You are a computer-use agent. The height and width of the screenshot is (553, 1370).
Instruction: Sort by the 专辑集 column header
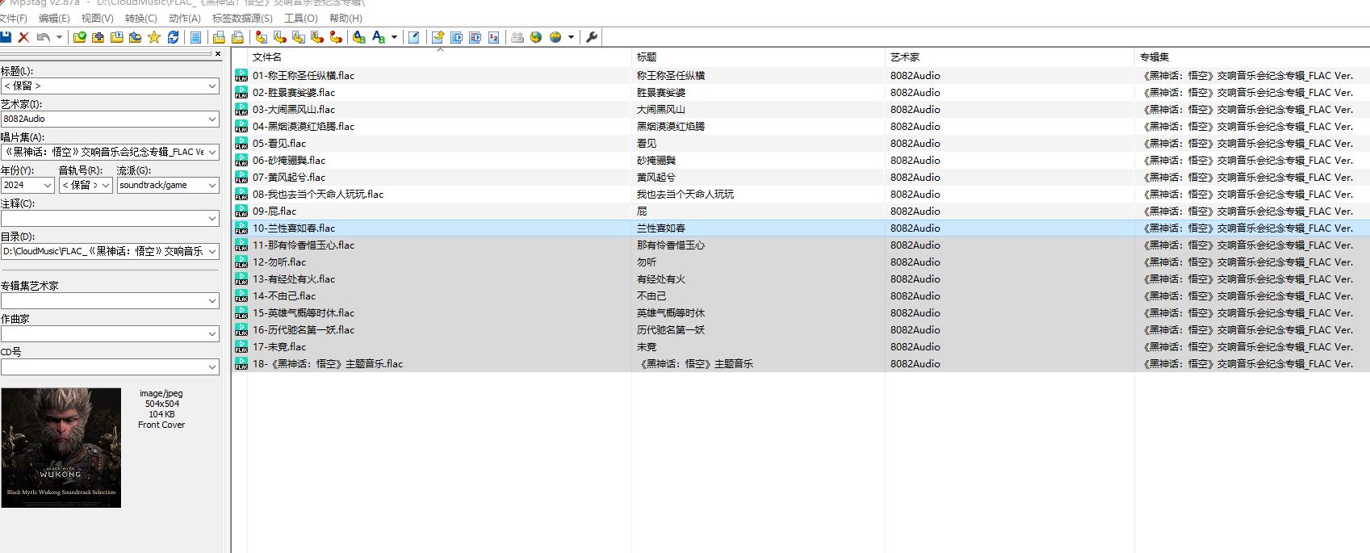(1253, 57)
